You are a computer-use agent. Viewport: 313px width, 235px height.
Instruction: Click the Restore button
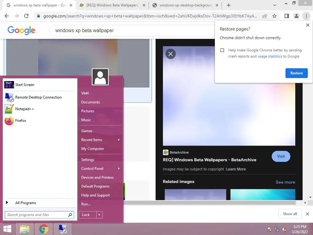tap(296, 73)
